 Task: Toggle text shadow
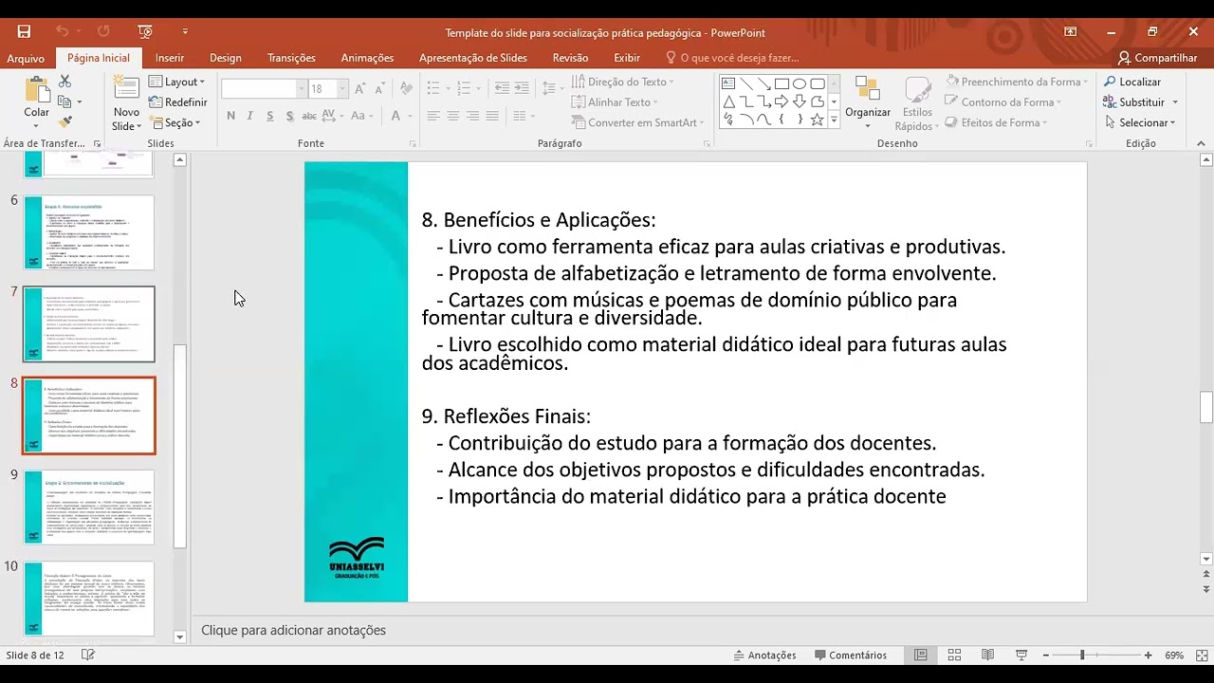coord(289,116)
